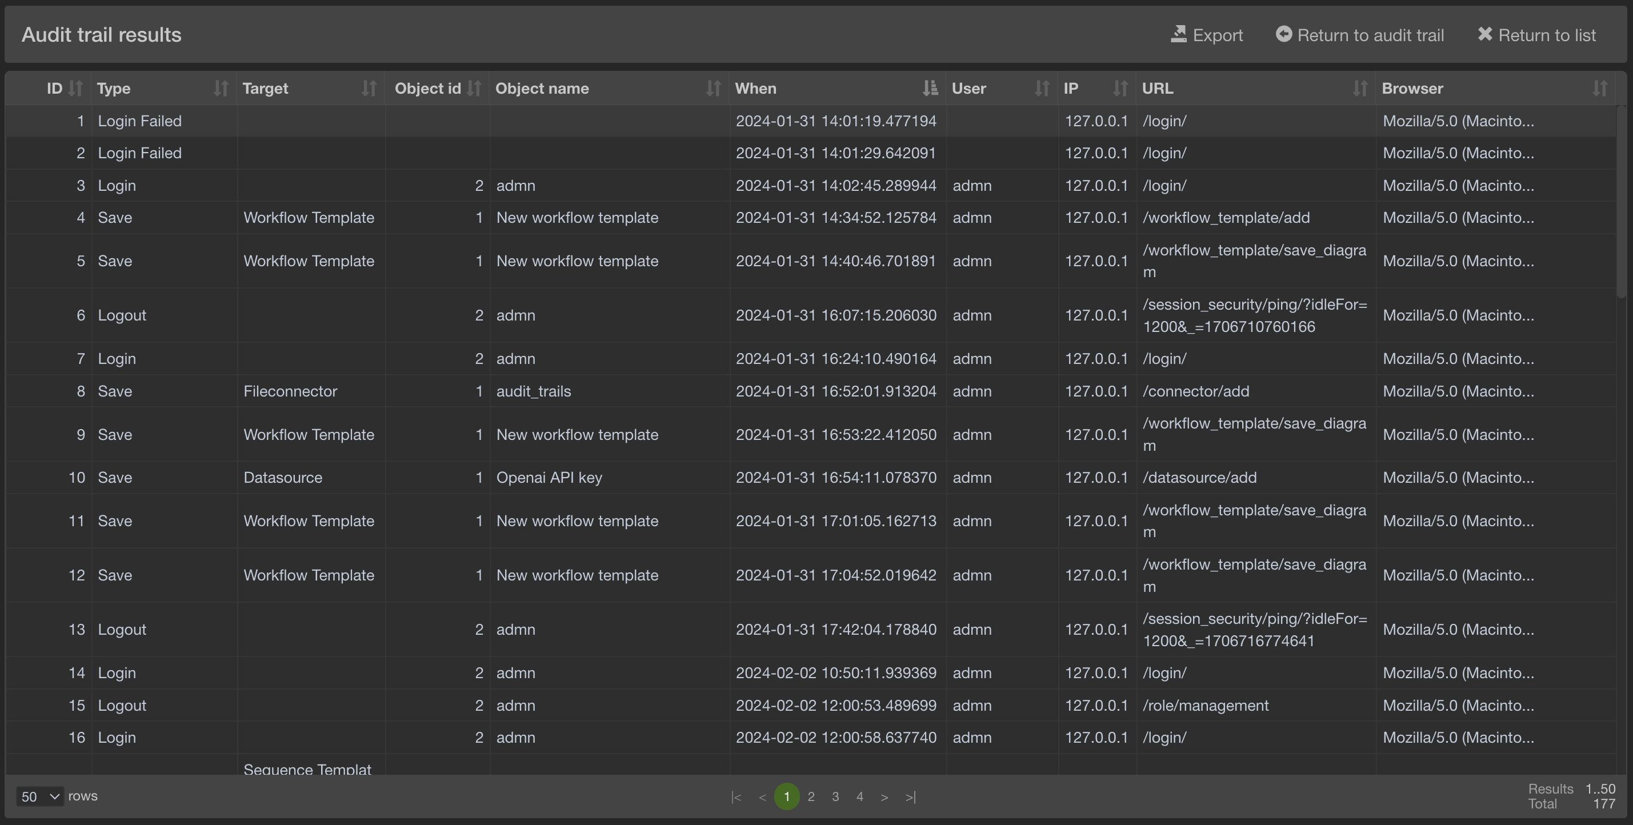
Task: Click the Browser column header label
Action: click(1412, 88)
